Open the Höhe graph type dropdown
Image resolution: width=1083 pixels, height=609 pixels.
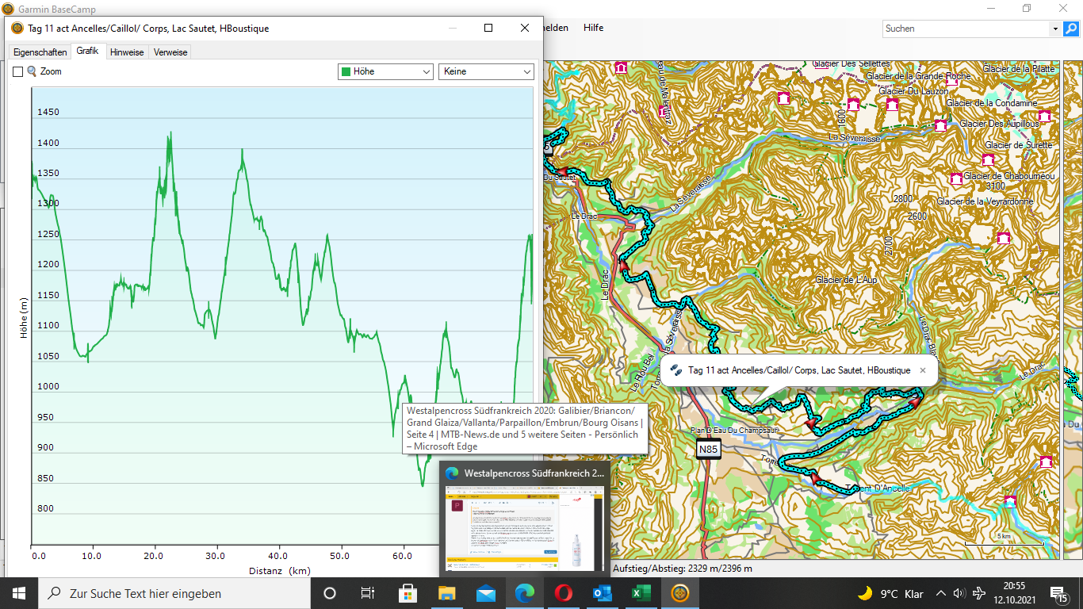click(x=385, y=71)
